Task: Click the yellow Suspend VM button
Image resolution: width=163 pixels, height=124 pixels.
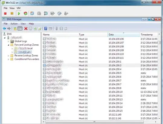Action: [12, 13]
